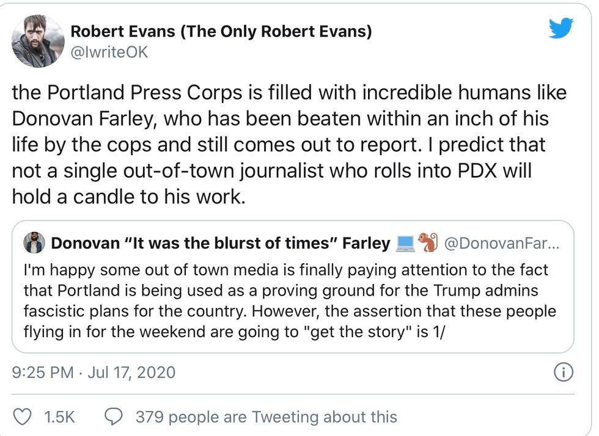Visit the @IwriteOK handle
Screen dimensions: 599x436
click(x=110, y=53)
